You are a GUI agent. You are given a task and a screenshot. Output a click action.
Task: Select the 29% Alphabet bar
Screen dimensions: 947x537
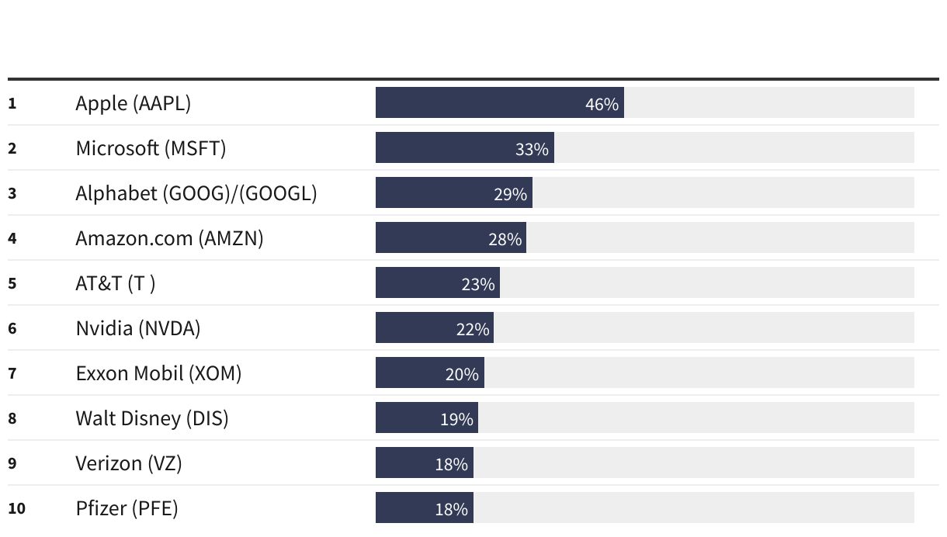point(454,192)
